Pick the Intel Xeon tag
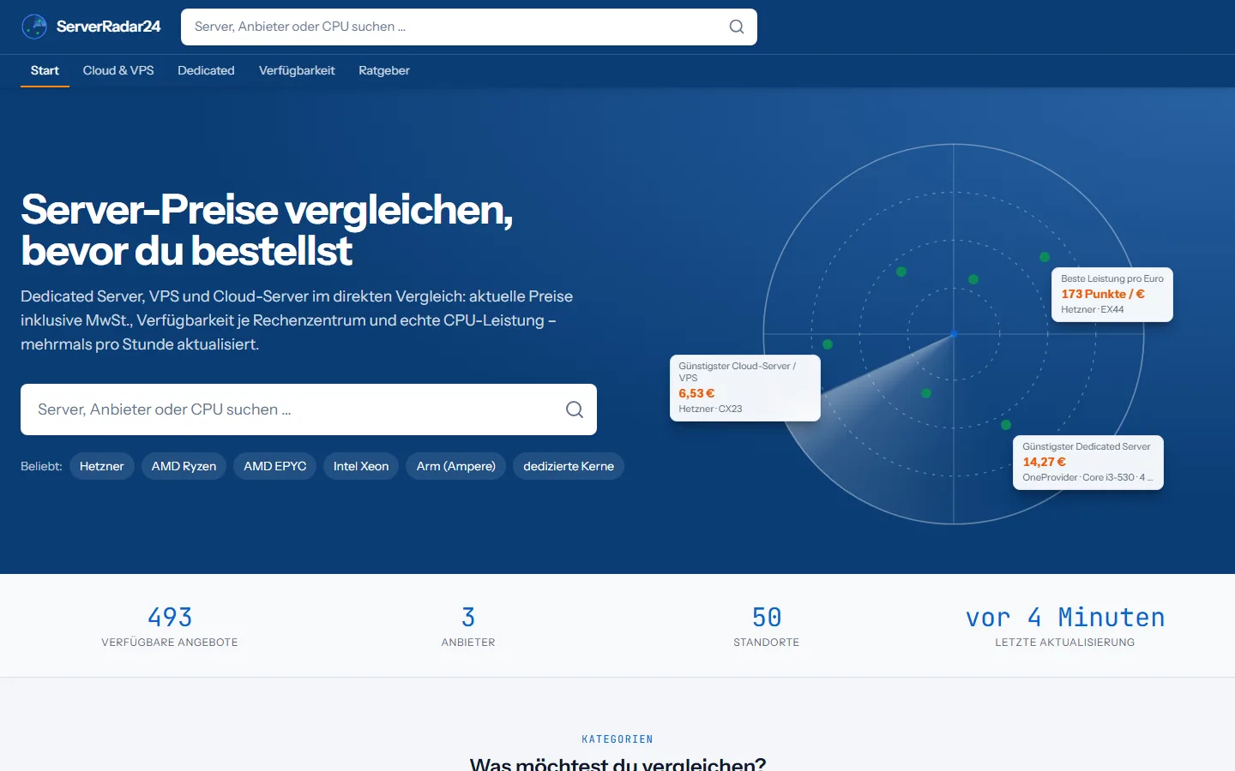 tap(361, 466)
